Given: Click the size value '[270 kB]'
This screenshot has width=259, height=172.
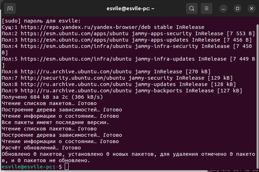Looking at the screenshot, I should [x=198, y=72].
